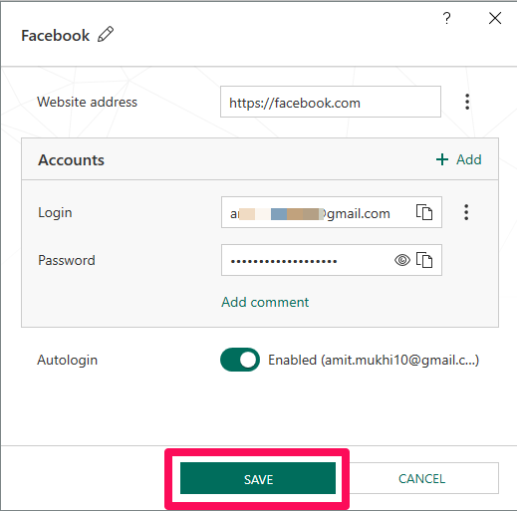Copy the login email to clipboard
Image resolution: width=517 pixels, height=511 pixels.
[424, 212]
